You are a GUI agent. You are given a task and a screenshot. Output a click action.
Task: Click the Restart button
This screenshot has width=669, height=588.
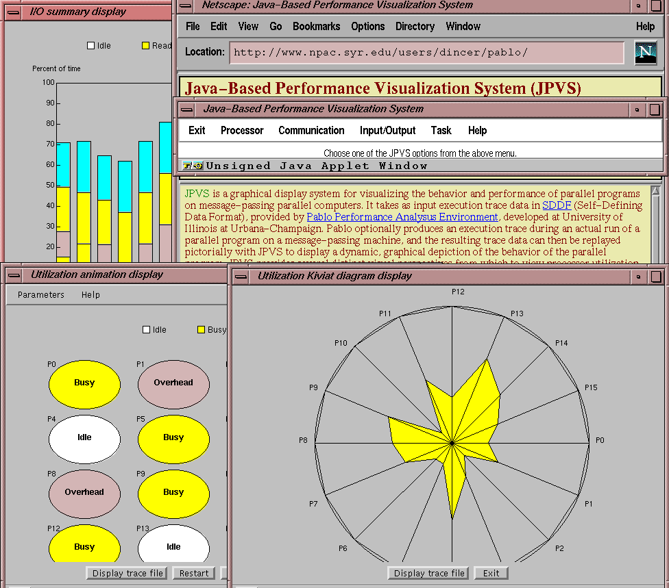tap(194, 574)
